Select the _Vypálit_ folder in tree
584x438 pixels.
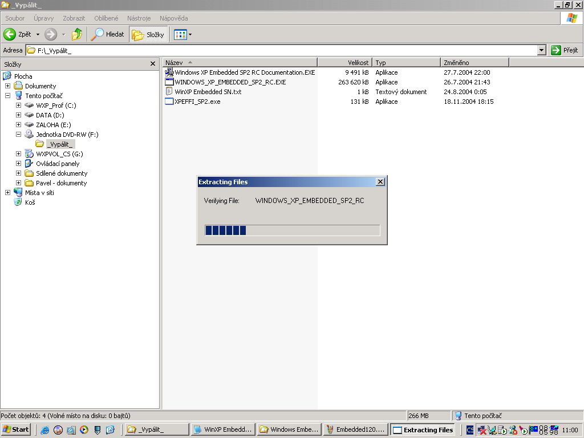click(60, 144)
